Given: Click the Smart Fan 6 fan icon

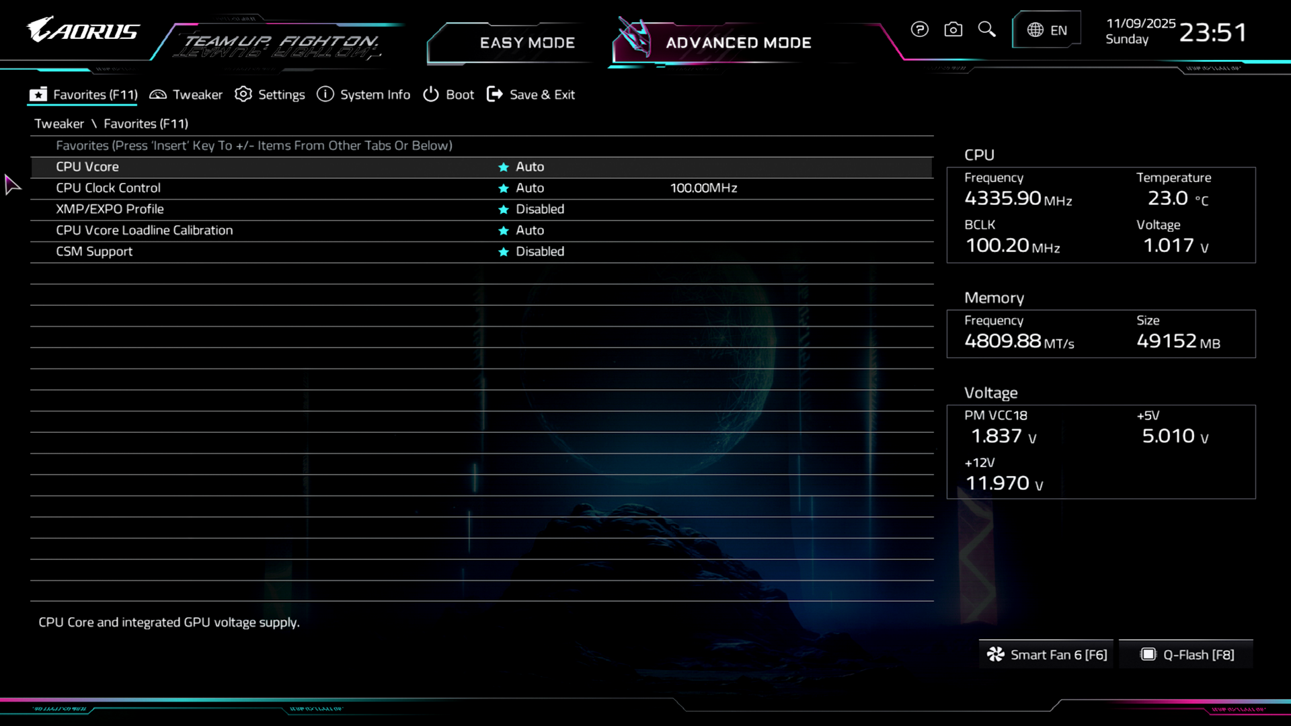Looking at the screenshot, I should tap(995, 655).
